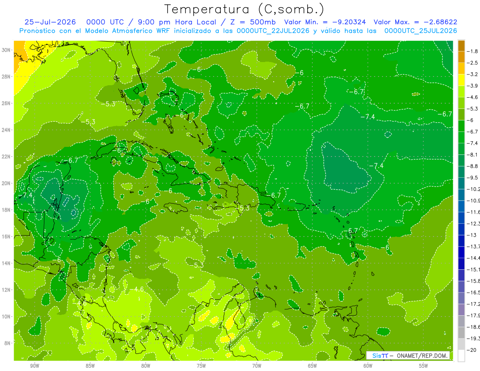Screen dimensions: 480x371
Task: Click the '28N' latitude axis label
Action: (6, 76)
